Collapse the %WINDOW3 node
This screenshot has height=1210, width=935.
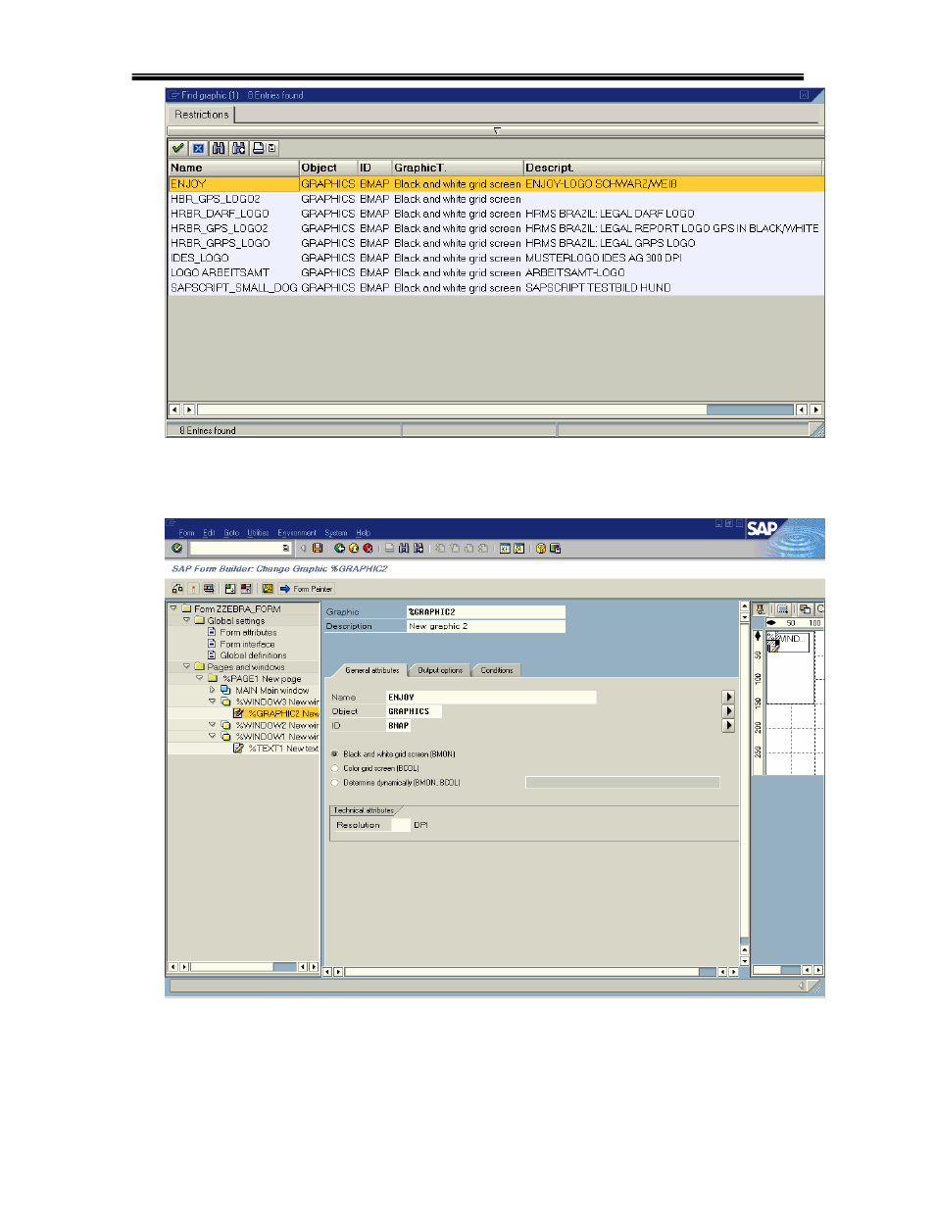point(212,702)
